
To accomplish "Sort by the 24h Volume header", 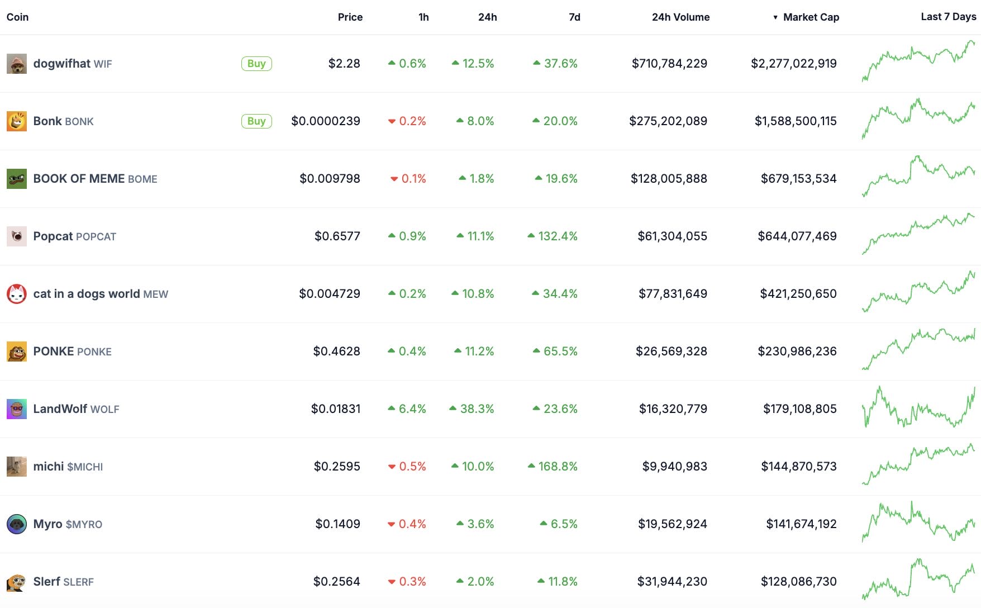I will pyautogui.click(x=680, y=17).
